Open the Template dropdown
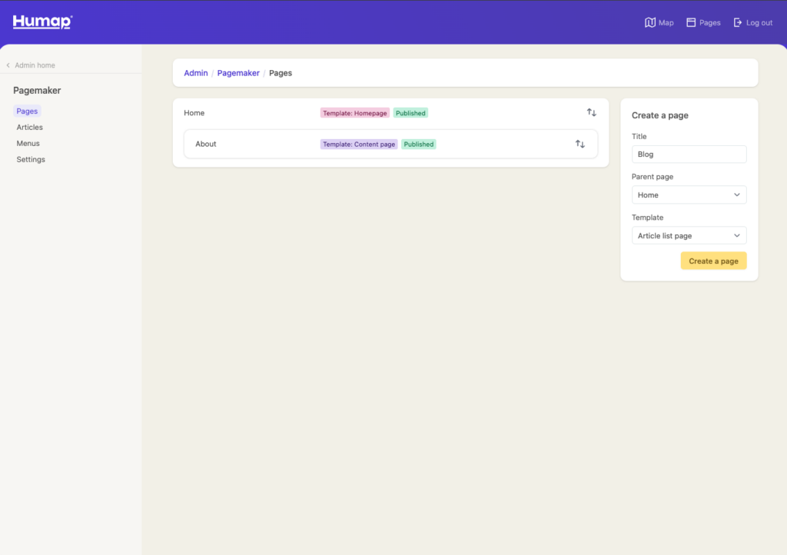Image resolution: width=787 pixels, height=555 pixels. pos(689,236)
